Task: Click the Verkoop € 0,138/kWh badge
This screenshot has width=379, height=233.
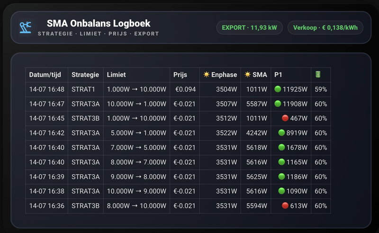Action: pos(325,28)
